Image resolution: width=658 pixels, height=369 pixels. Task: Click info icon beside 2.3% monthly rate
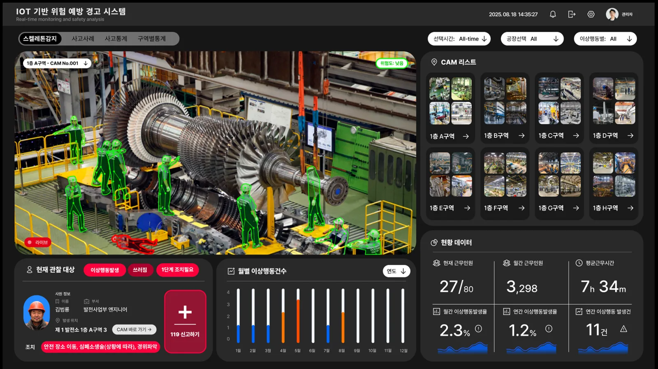click(x=478, y=329)
